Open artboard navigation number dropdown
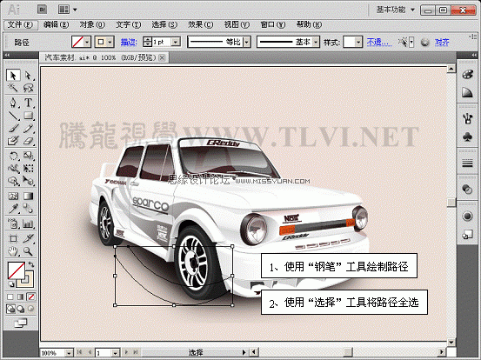Image resolution: width=481 pixels, height=360 pixels. pyautogui.click(x=115, y=353)
